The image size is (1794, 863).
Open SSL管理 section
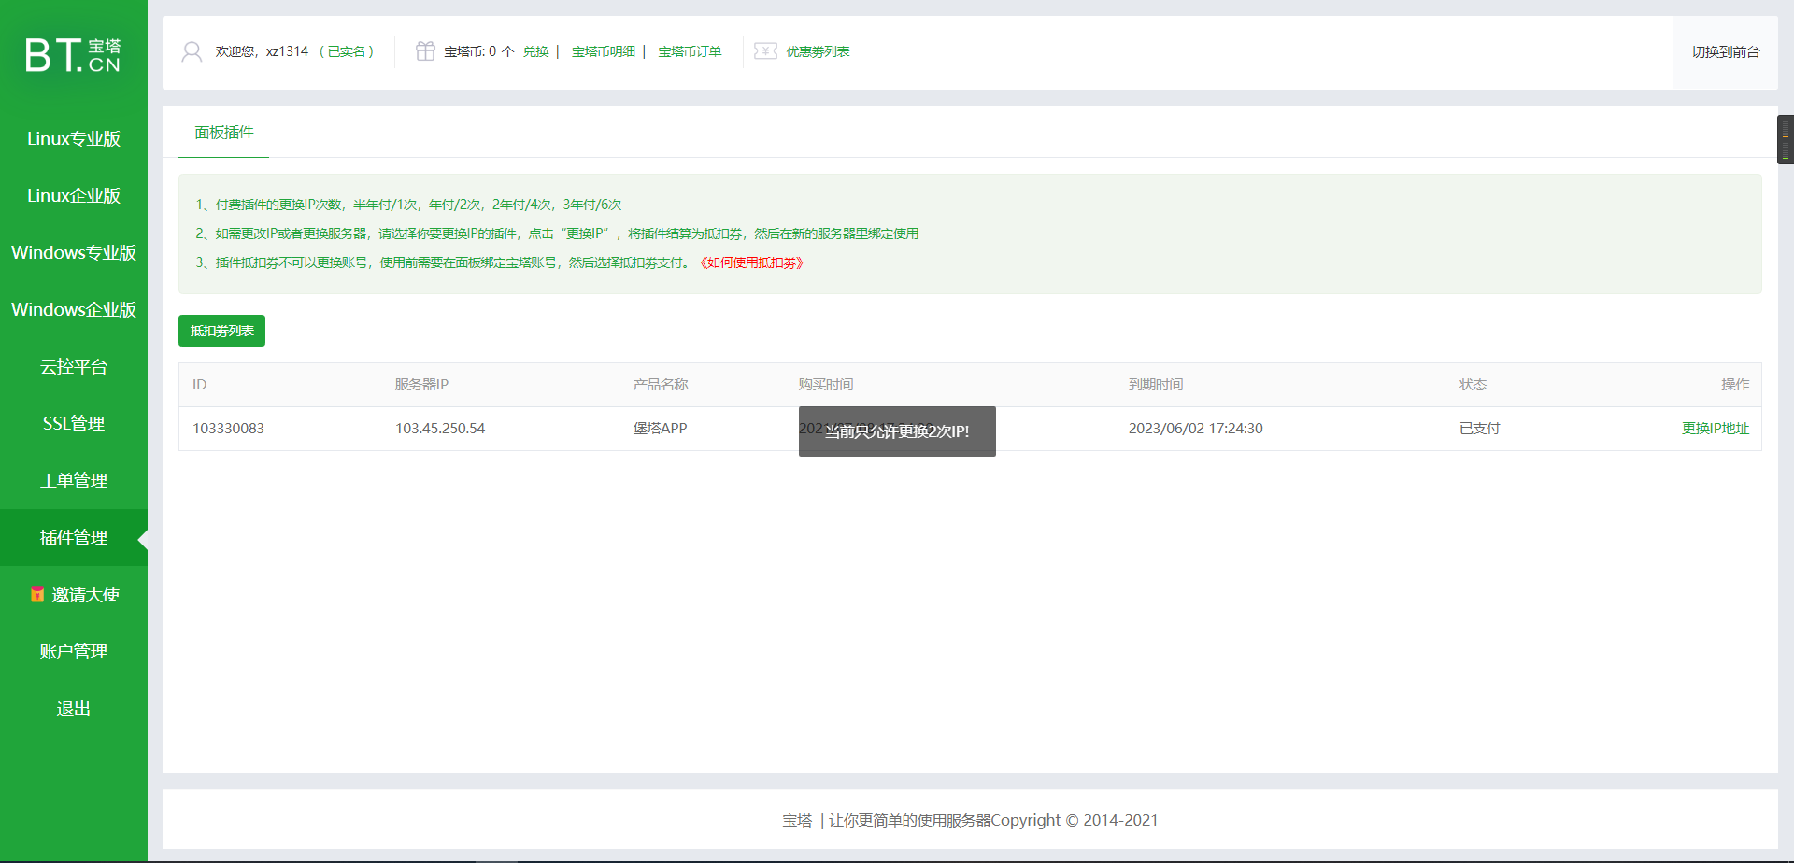(x=74, y=423)
